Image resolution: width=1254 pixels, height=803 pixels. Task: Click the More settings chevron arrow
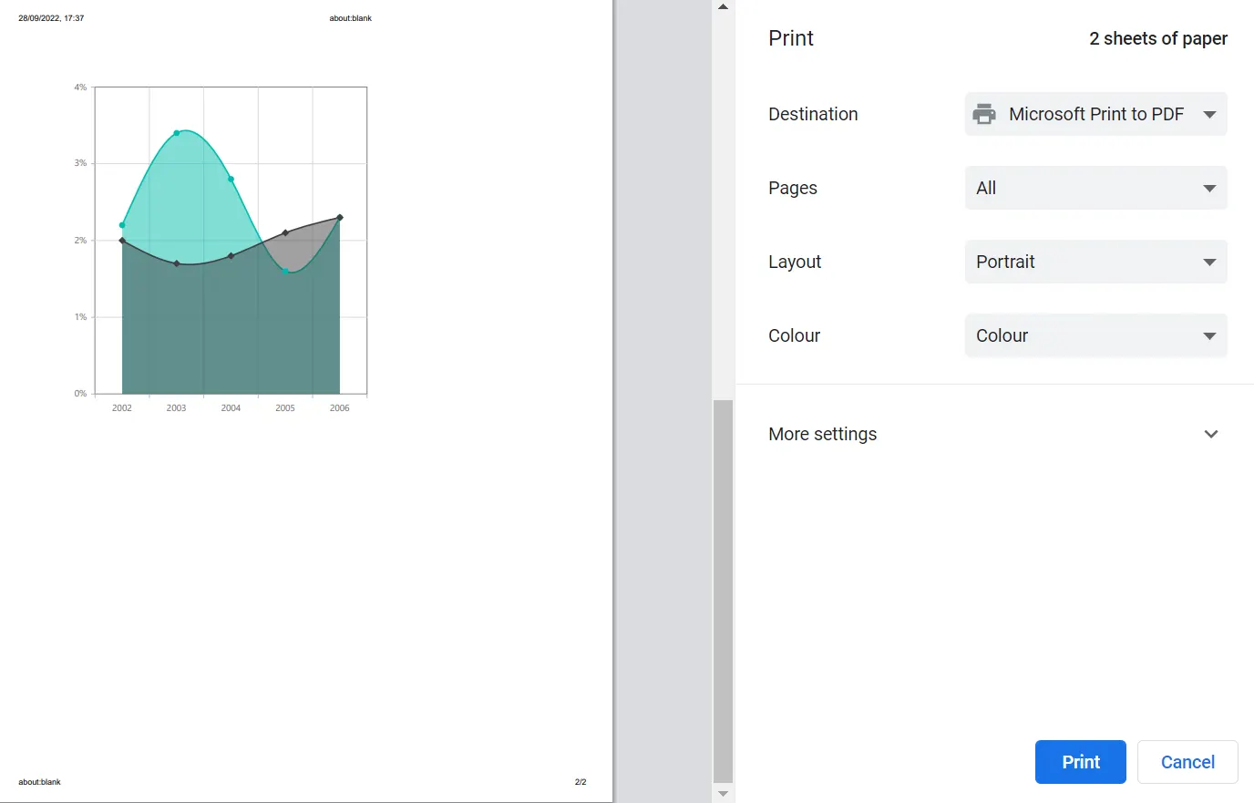tap(1211, 434)
